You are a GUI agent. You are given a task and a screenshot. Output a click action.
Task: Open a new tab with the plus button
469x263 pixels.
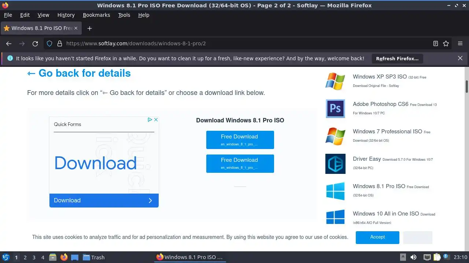tap(89, 28)
